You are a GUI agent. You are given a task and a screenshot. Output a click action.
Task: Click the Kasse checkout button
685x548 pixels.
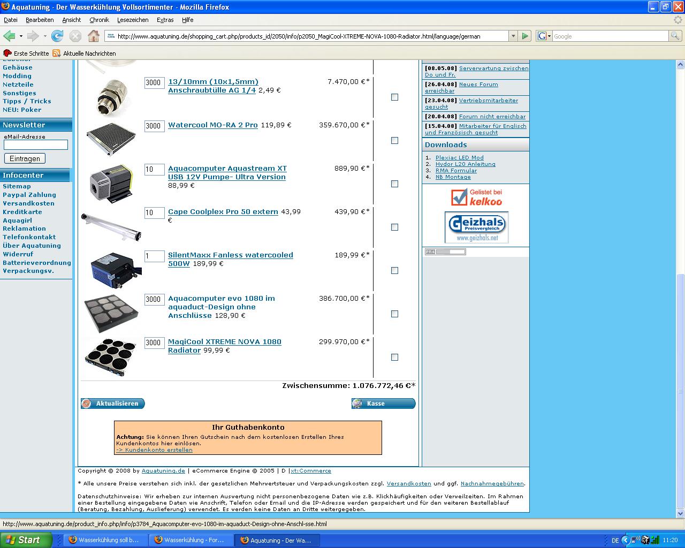pyautogui.click(x=383, y=404)
